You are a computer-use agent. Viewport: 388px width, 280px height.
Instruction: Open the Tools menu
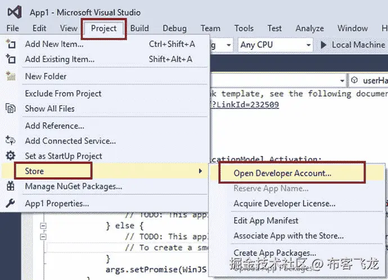243,28
